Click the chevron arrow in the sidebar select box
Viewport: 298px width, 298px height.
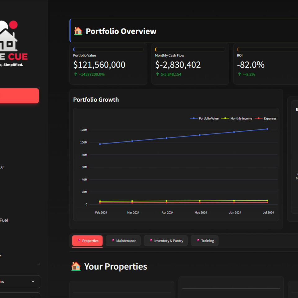[33, 282]
